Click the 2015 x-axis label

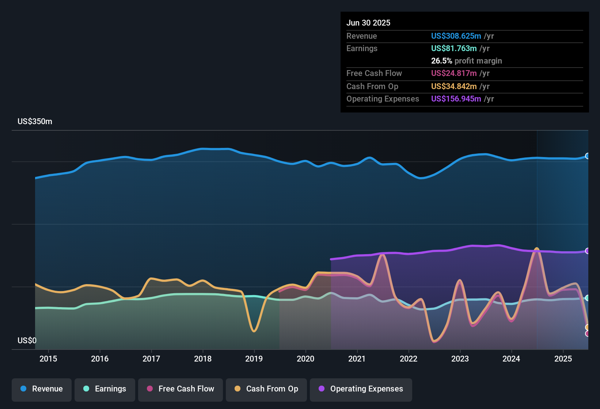pos(48,359)
